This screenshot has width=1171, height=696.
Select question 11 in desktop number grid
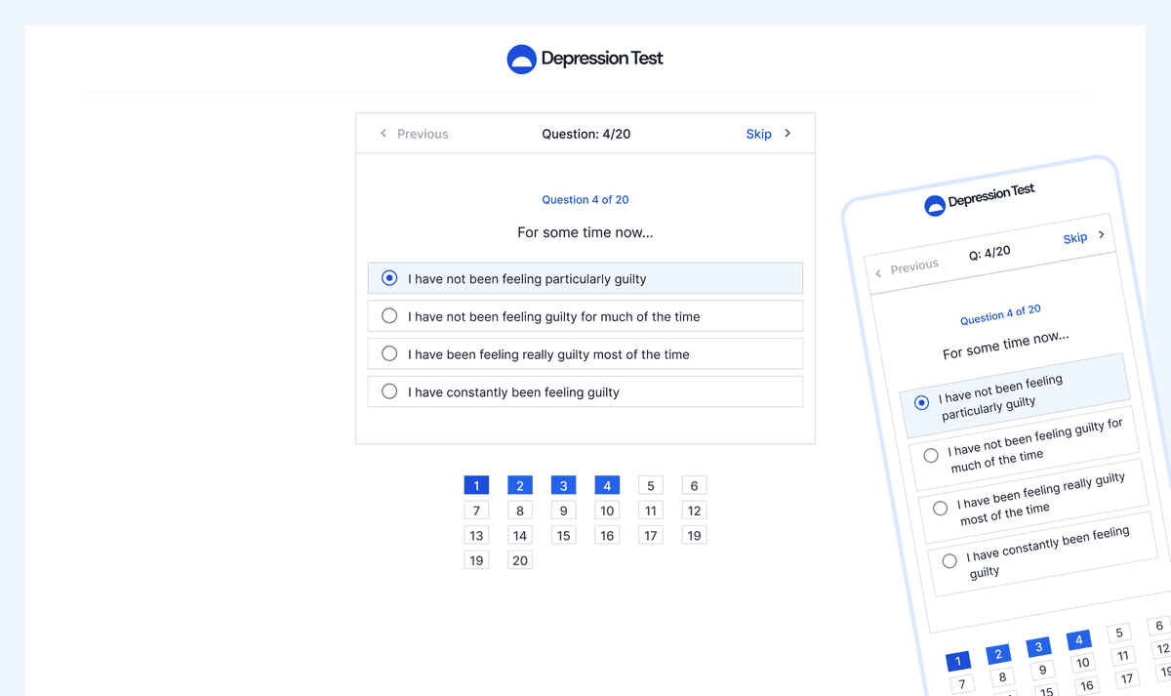tap(651, 510)
